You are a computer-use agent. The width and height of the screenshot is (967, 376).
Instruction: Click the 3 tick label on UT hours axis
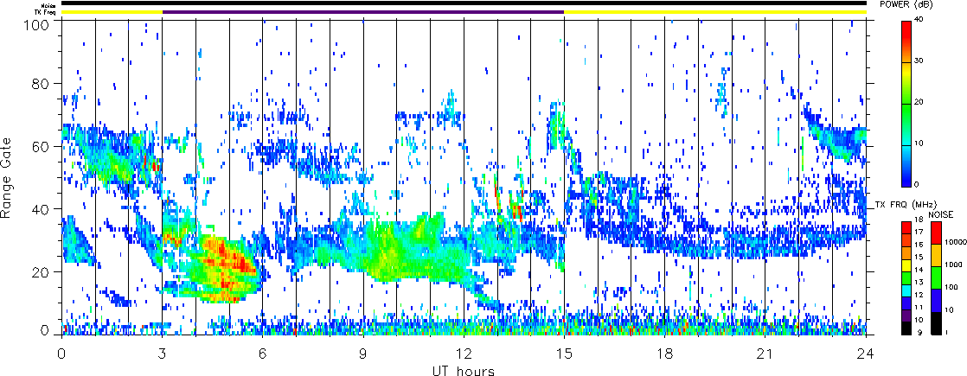(162, 353)
